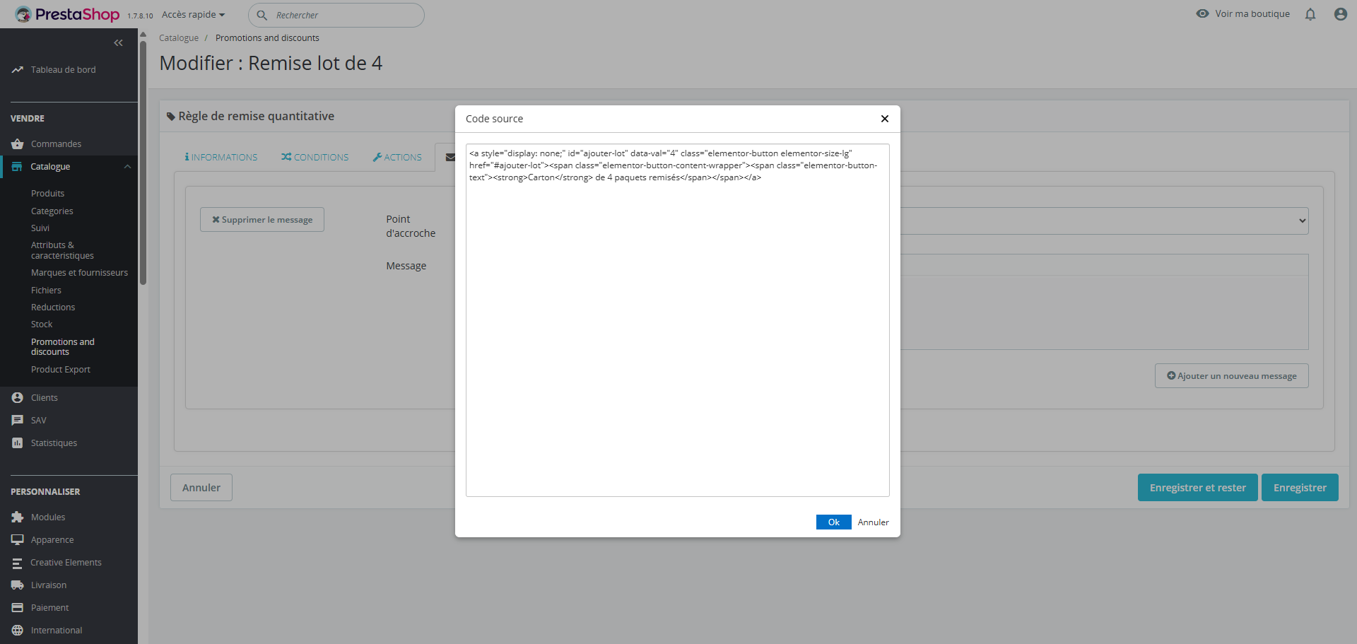Open Fichiers in the sidebar
The image size is (1357, 644).
(x=46, y=291)
